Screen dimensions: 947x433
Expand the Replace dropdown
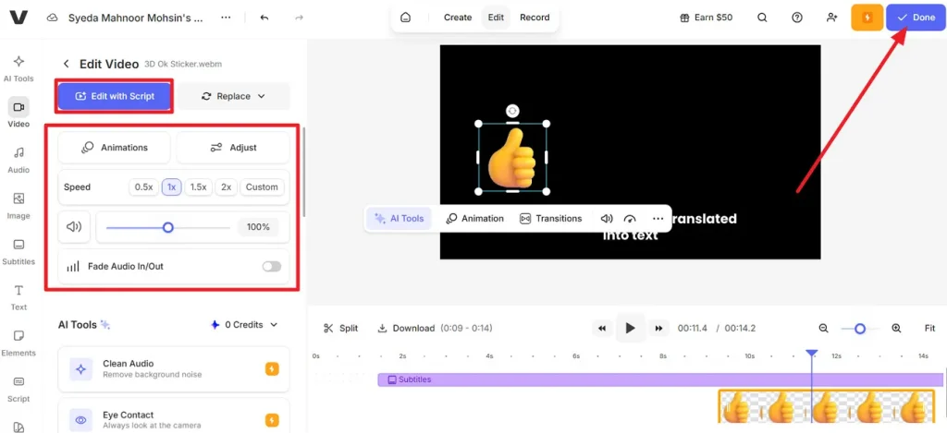(234, 96)
